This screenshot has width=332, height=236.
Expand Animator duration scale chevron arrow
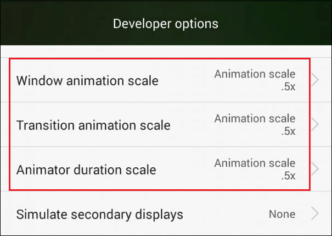(x=315, y=169)
